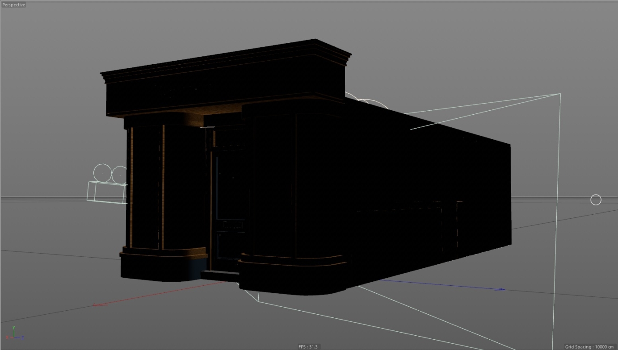
Task: Select the doorstep below the front door
Action: pos(219,274)
